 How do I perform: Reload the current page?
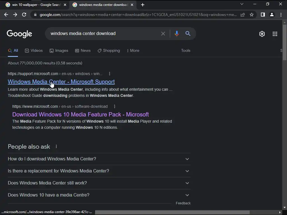pyautogui.click(x=24, y=15)
